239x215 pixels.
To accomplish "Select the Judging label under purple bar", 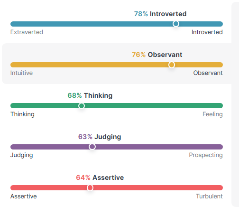I will [x=22, y=155].
